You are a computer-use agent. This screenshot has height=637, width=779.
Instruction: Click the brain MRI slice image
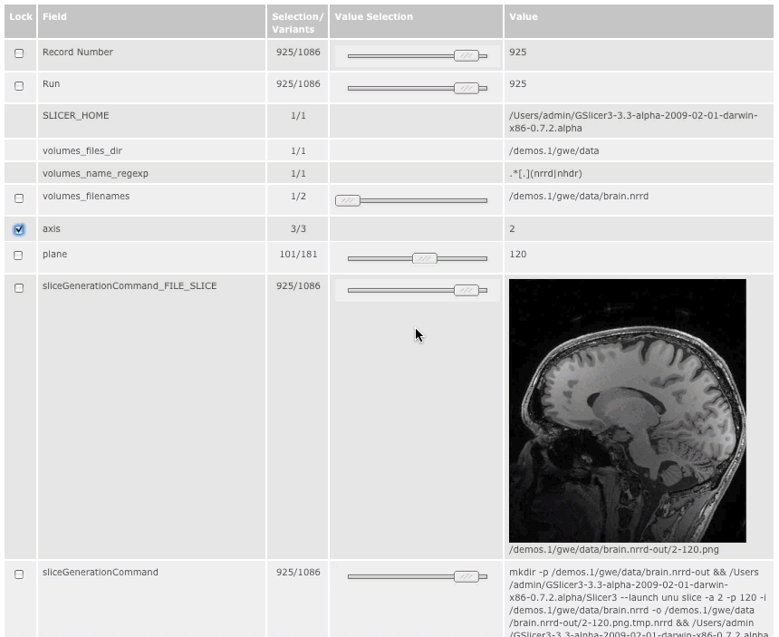[627, 410]
